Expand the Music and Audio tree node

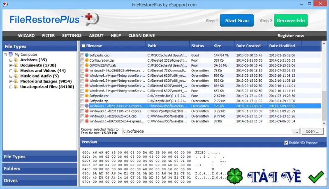click(x=11, y=76)
